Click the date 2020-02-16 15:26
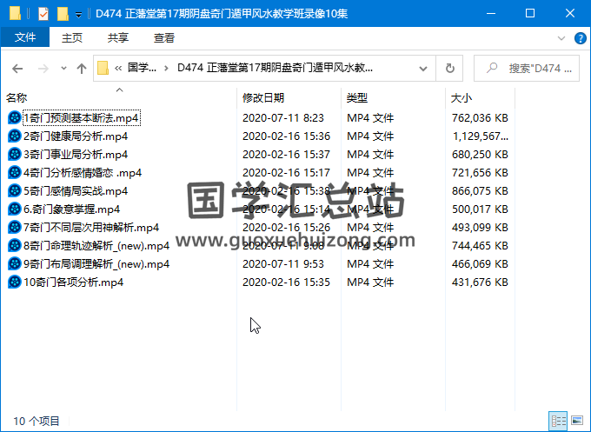 tap(286, 228)
